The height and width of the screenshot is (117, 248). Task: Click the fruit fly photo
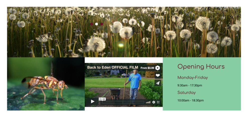pos(46,84)
